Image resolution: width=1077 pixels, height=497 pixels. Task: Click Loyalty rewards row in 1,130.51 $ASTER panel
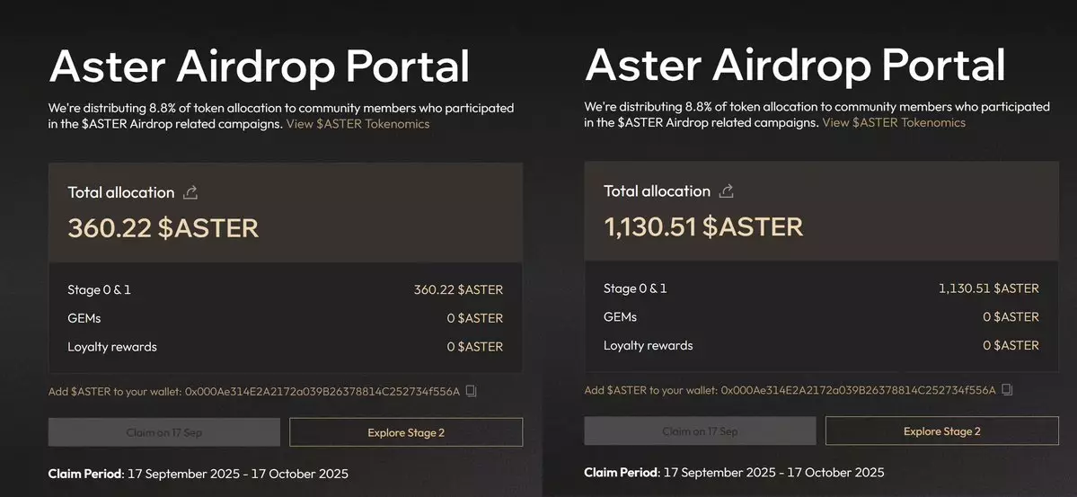pos(821,345)
